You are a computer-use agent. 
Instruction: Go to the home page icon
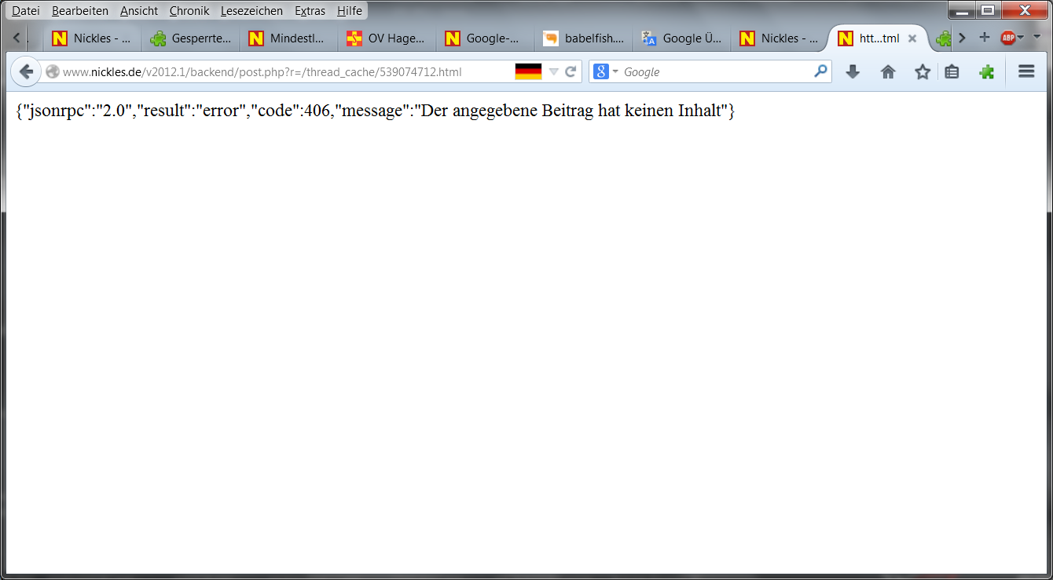click(888, 72)
